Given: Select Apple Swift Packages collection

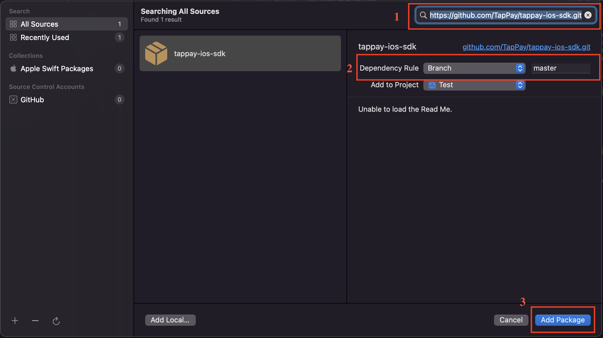Looking at the screenshot, I should pos(57,68).
